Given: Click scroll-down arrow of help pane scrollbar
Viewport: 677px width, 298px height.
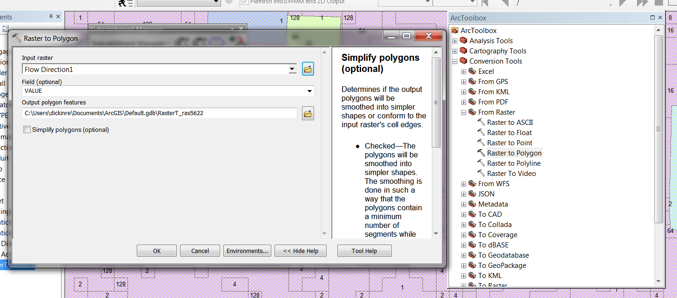Looking at the screenshot, I should [436, 233].
